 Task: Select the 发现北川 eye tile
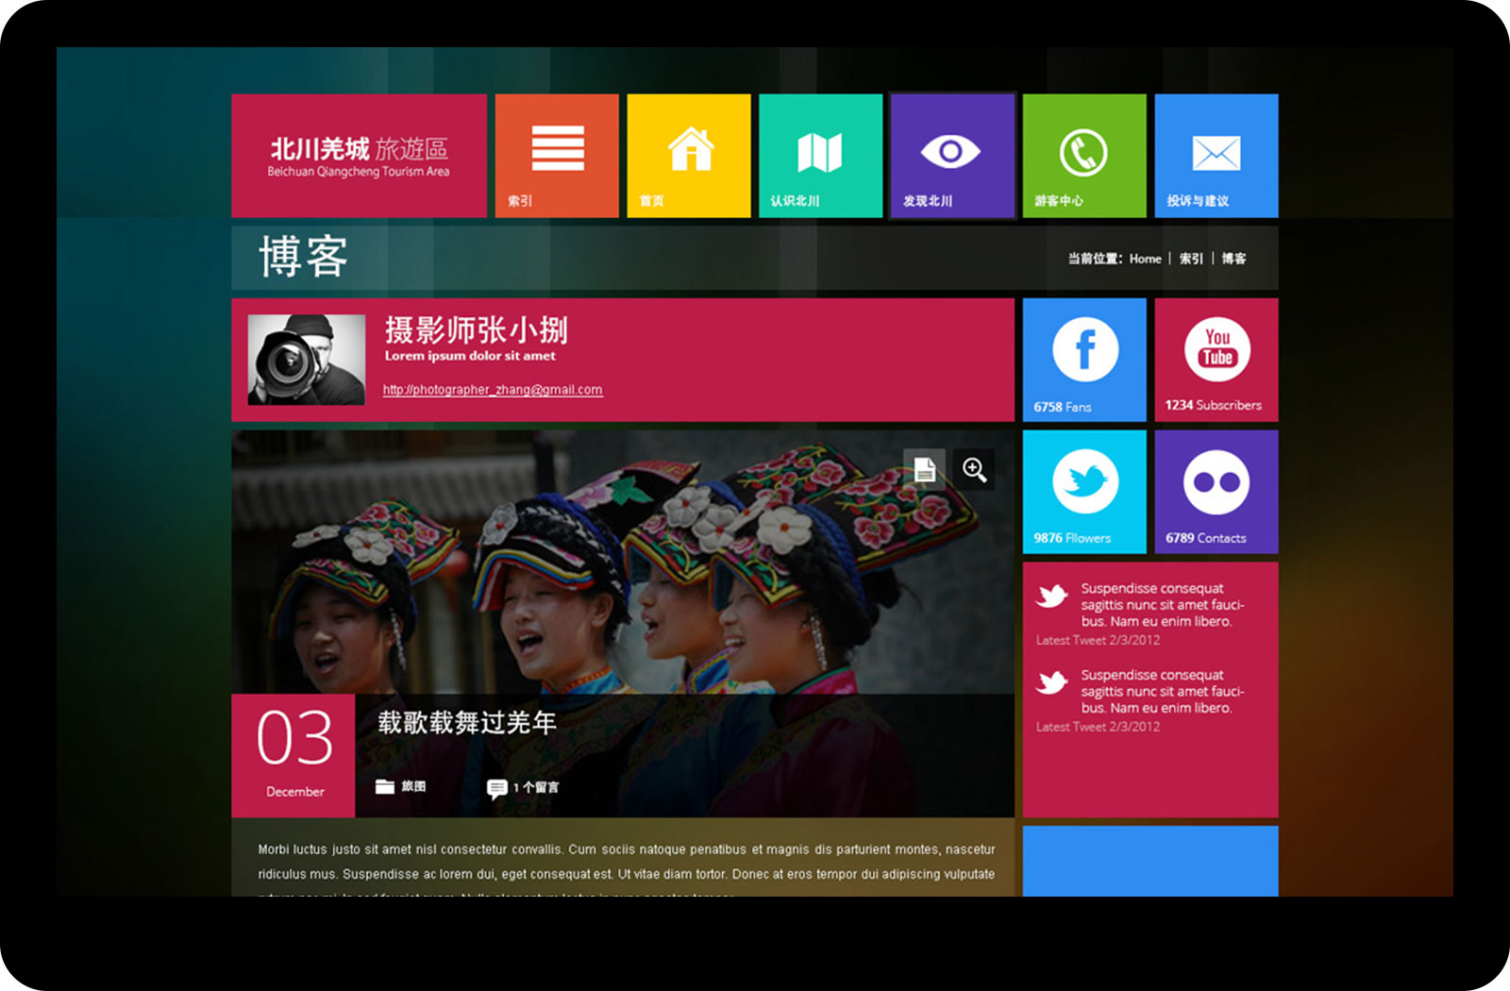coord(951,156)
